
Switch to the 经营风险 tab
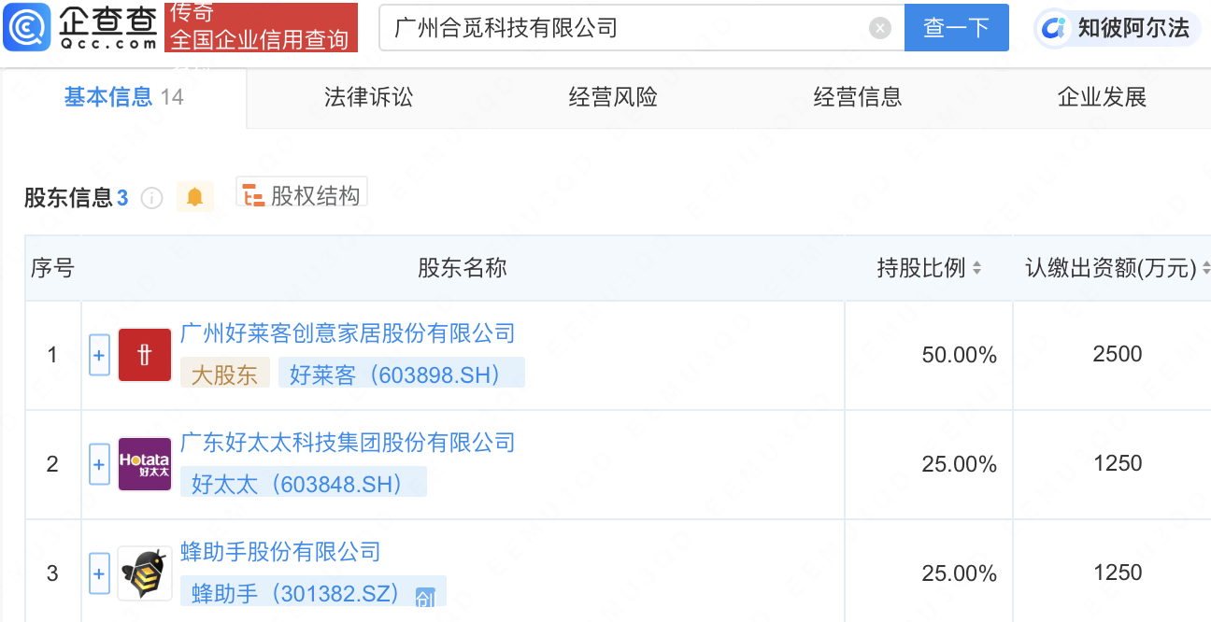click(613, 97)
